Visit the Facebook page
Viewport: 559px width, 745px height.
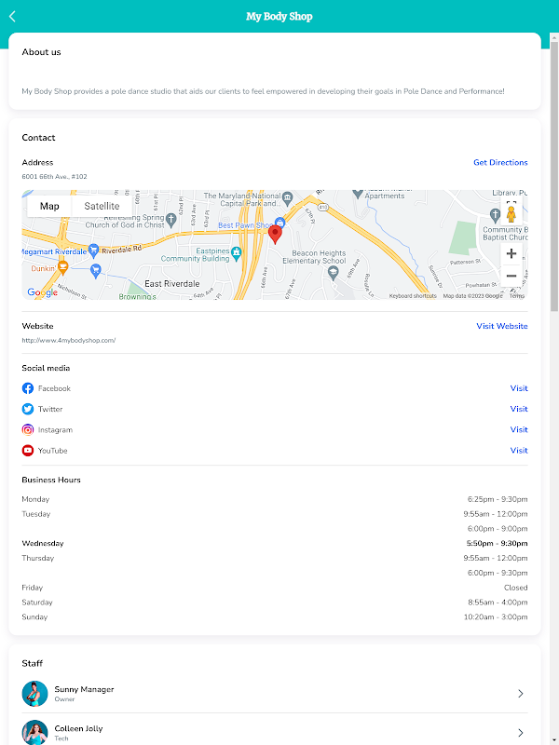519,388
